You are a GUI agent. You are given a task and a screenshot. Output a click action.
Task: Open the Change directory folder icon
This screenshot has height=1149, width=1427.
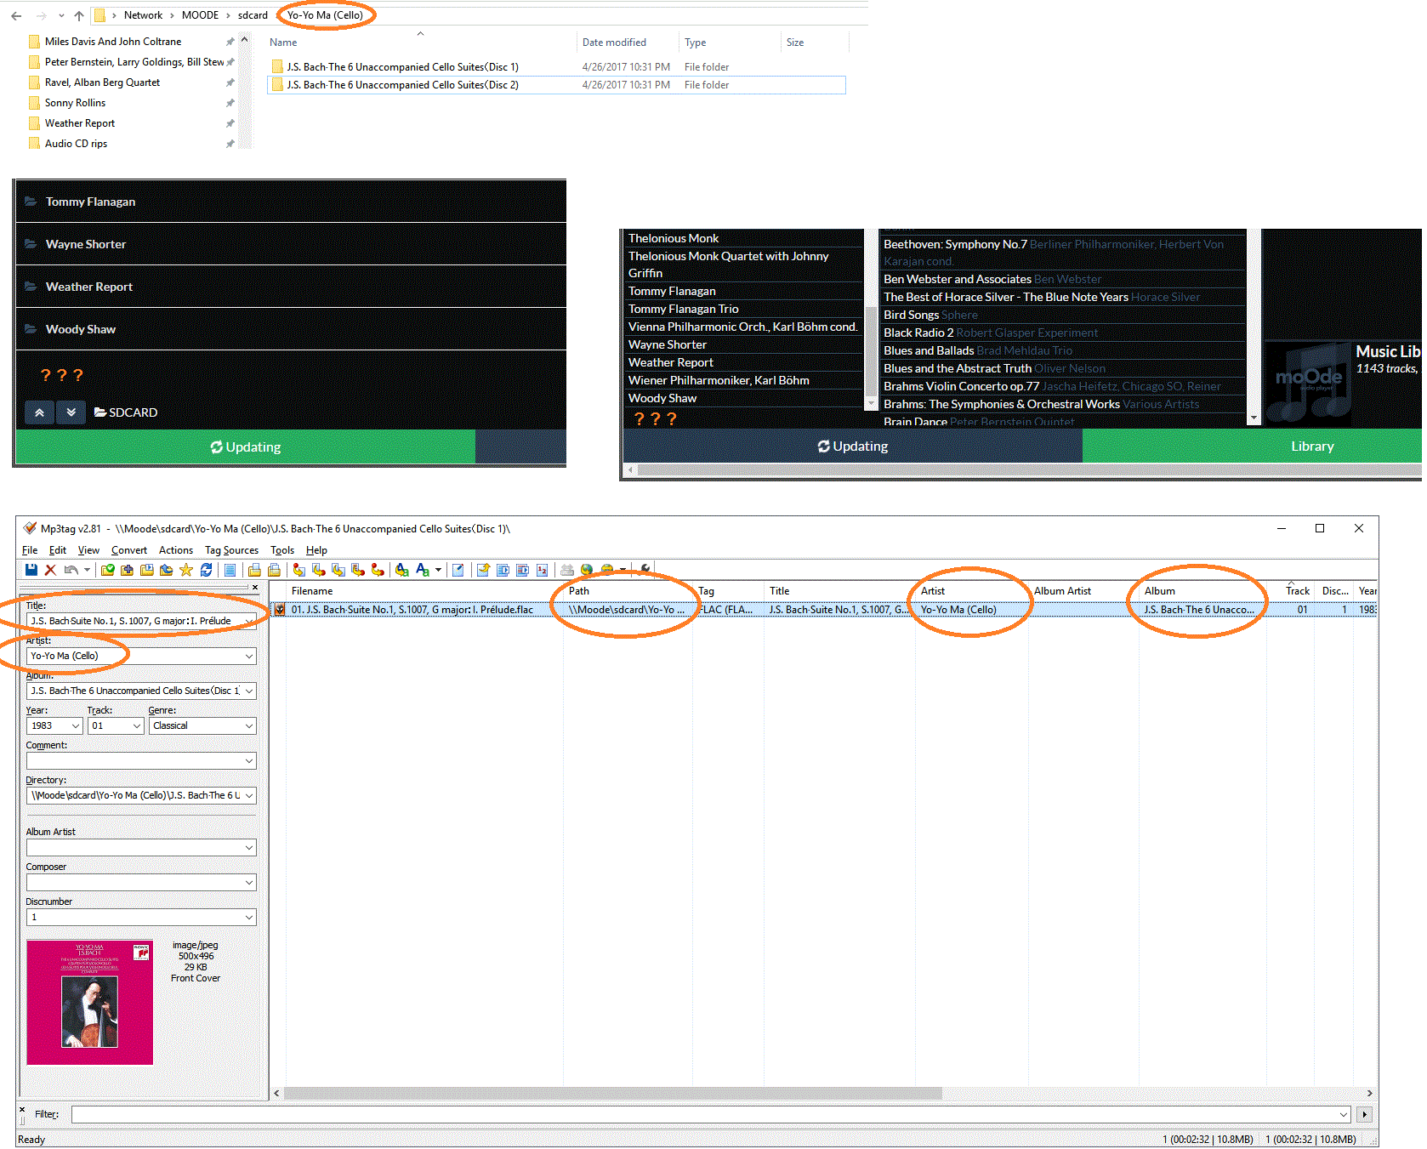108,570
